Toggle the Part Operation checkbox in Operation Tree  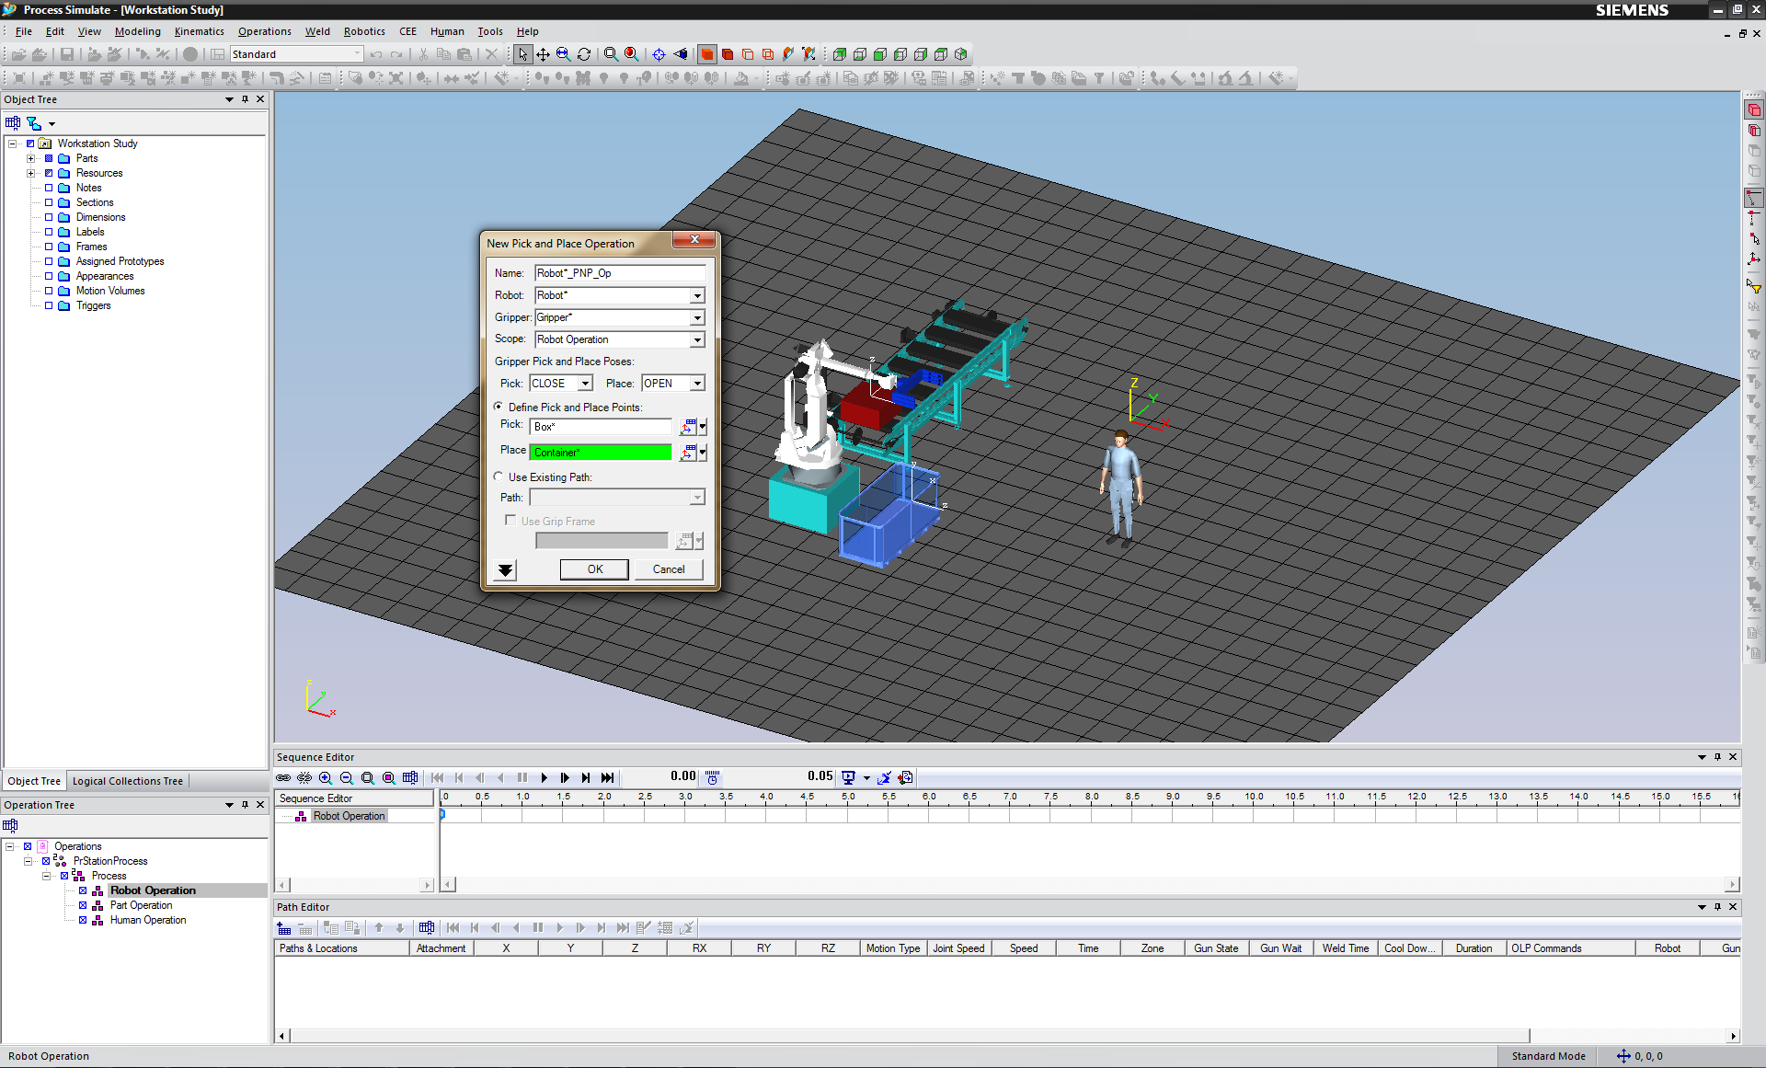pyautogui.click(x=83, y=905)
